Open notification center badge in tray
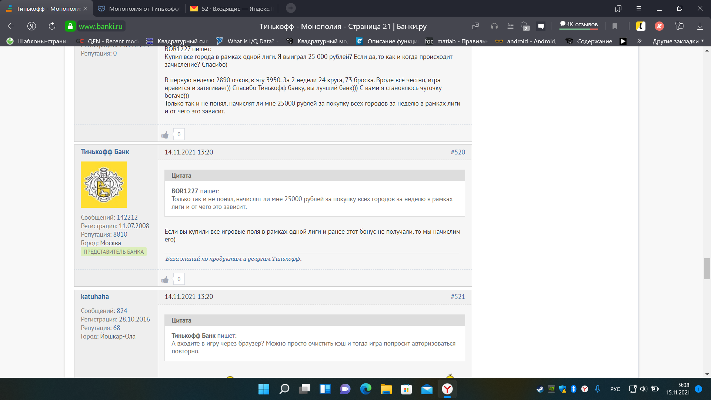 click(698, 389)
